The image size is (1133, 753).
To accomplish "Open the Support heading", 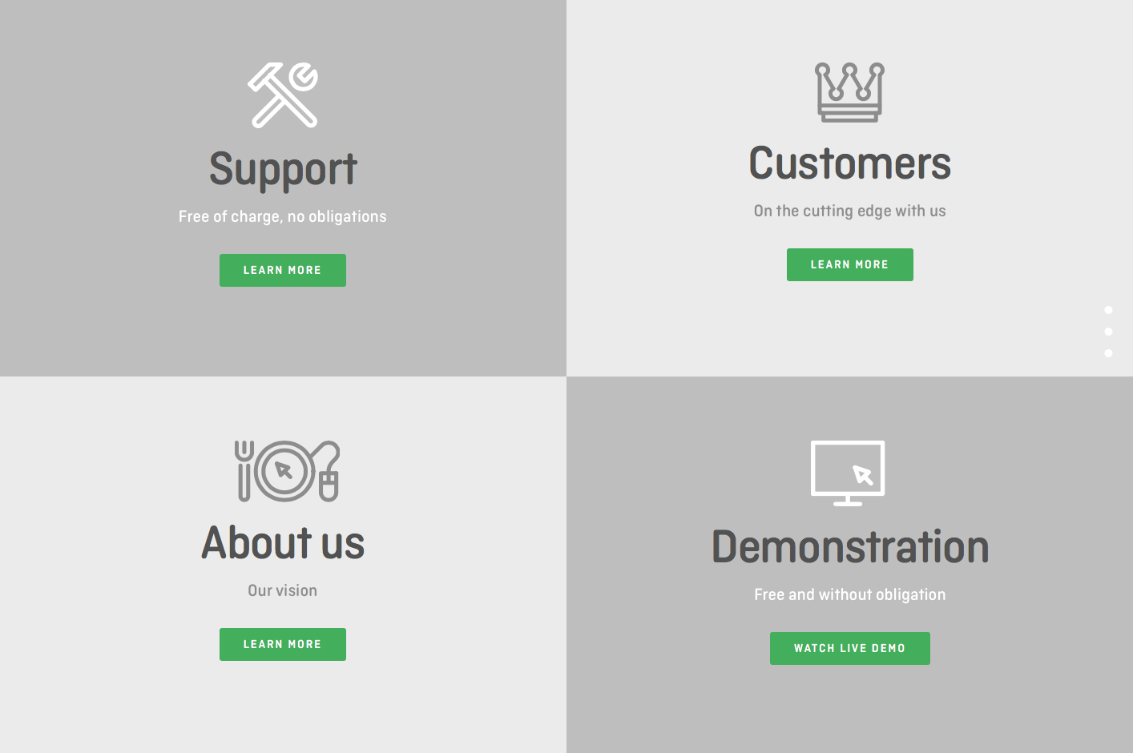I will (283, 170).
